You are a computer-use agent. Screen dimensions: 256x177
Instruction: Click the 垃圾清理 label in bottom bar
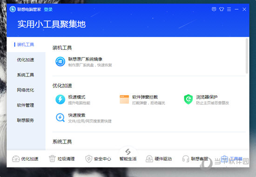pos(66,159)
